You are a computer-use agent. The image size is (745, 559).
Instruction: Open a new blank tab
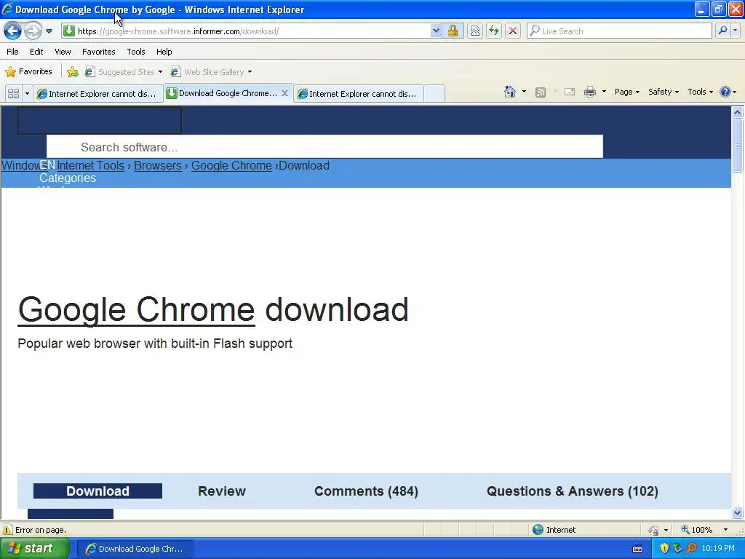[434, 94]
